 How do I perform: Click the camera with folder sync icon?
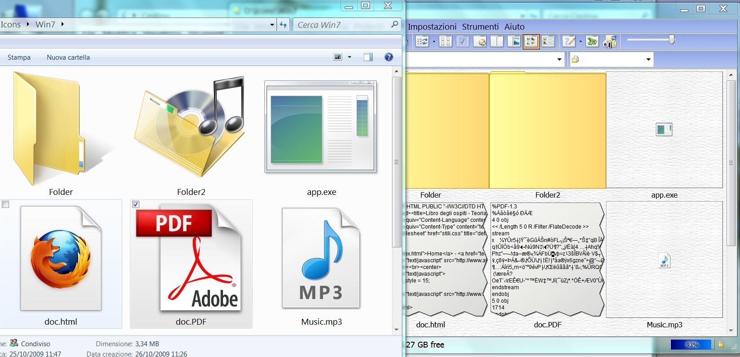click(610, 42)
